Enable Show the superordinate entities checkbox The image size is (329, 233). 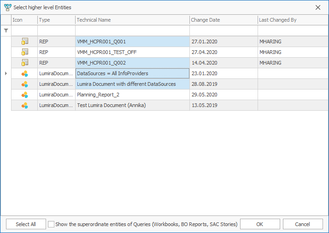(x=51, y=224)
